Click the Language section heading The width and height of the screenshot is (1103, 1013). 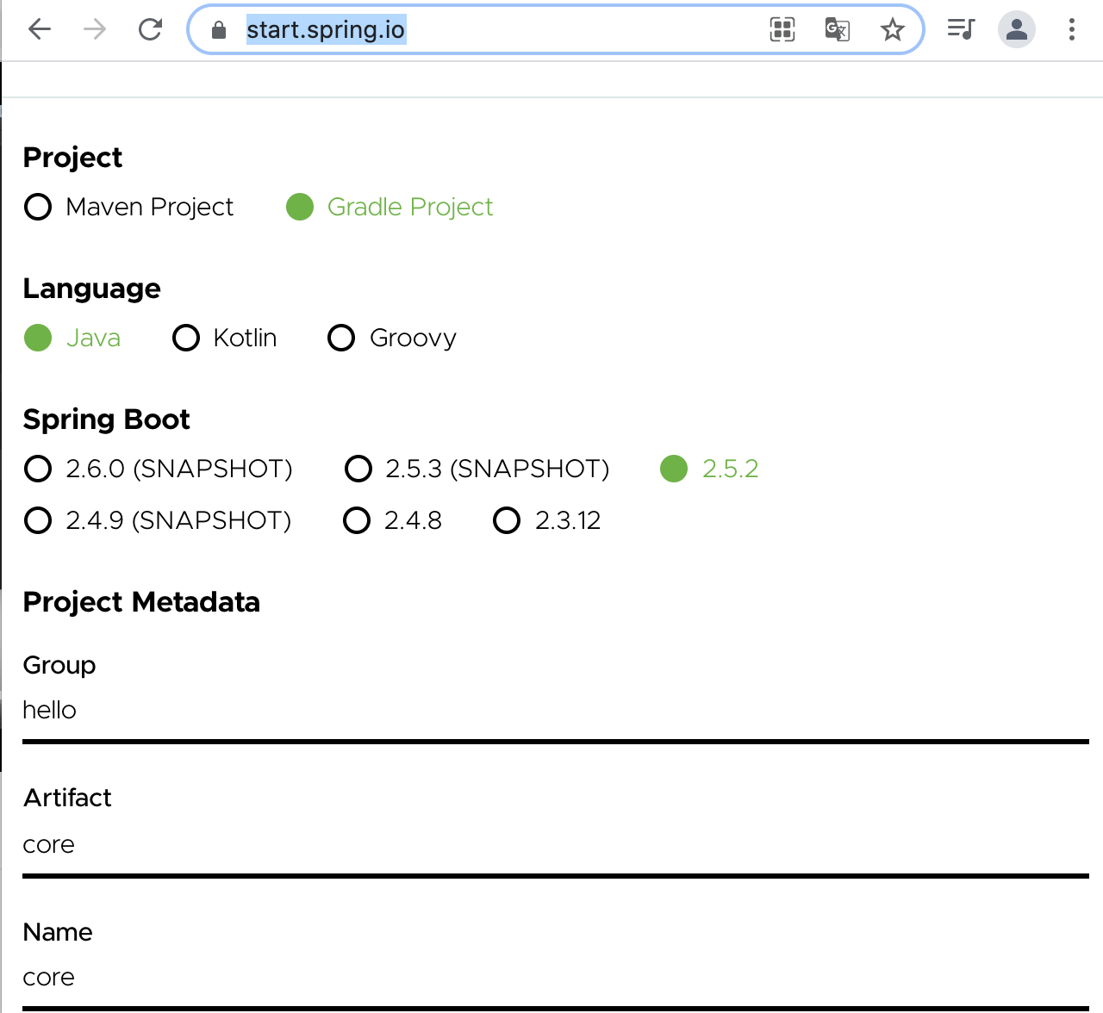pyautogui.click(x=91, y=289)
